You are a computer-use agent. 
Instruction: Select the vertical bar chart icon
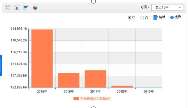(x=17, y=8)
